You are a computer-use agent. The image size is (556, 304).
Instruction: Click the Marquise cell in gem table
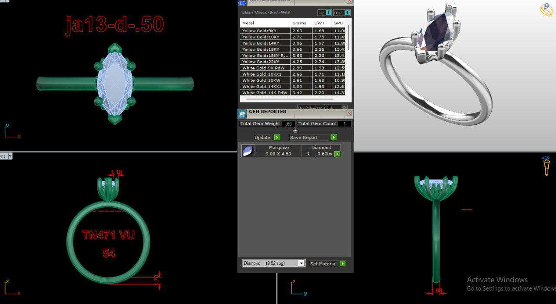[x=278, y=148]
